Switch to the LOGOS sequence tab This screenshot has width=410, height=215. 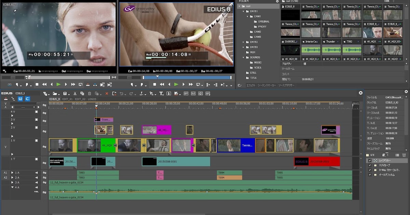[92, 99]
